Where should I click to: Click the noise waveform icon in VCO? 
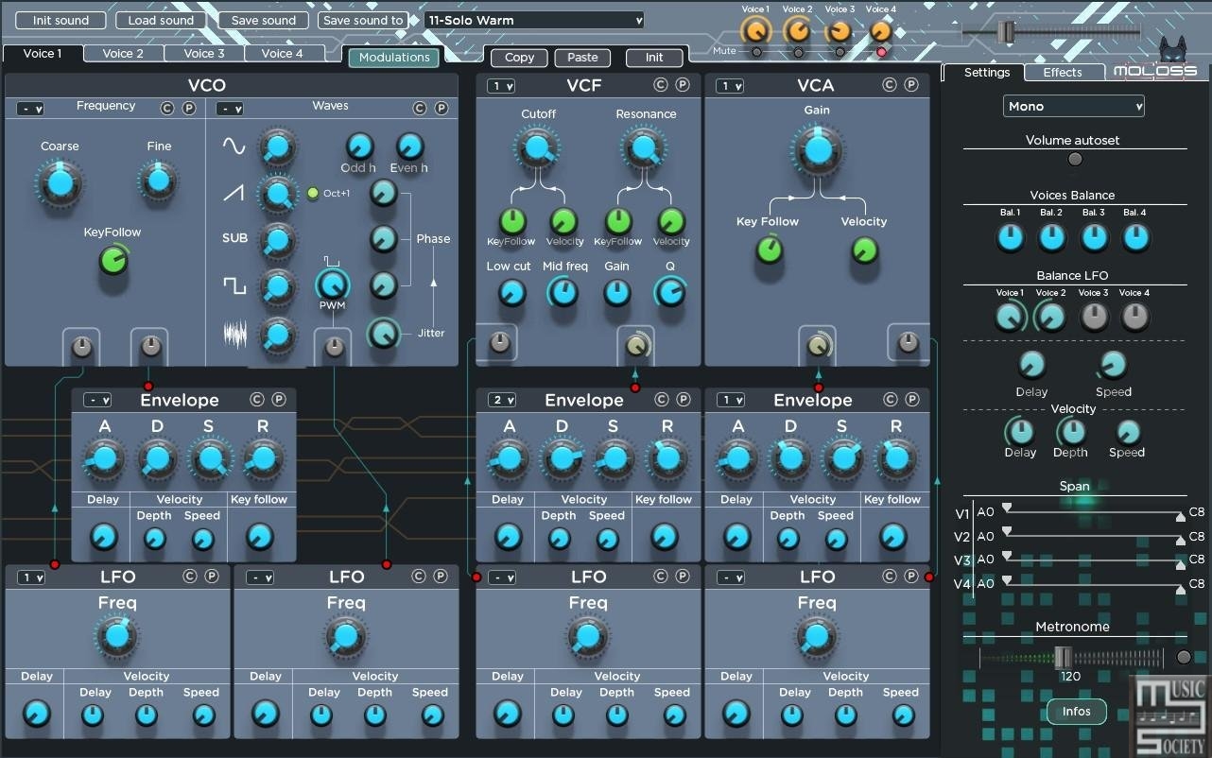(234, 334)
